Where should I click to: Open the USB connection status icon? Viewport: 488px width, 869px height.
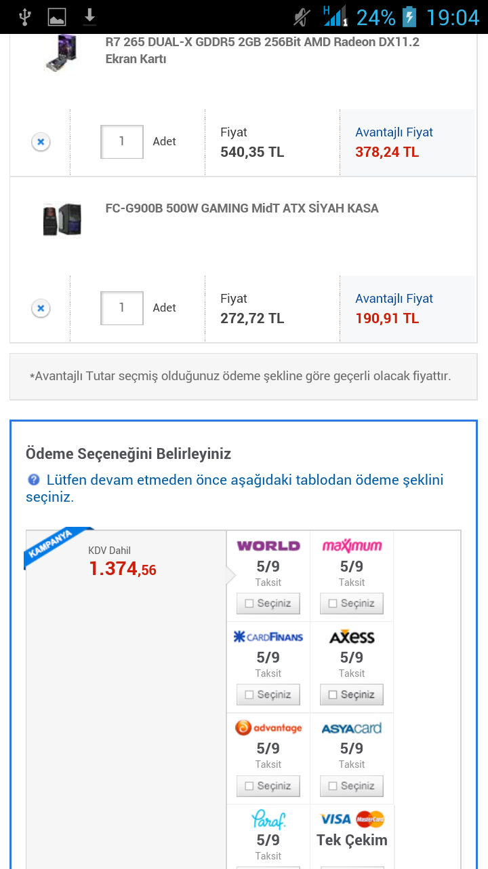[x=25, y=16]
